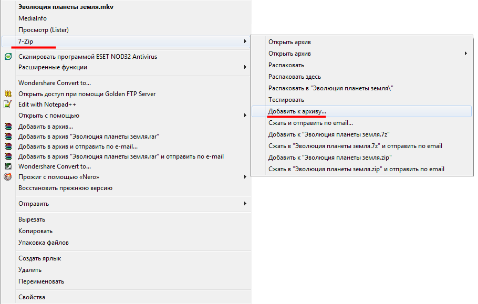Select Тестировать in the 7-Zip submenu
This screenshot has width=478, height=304.
click(286, 100)
